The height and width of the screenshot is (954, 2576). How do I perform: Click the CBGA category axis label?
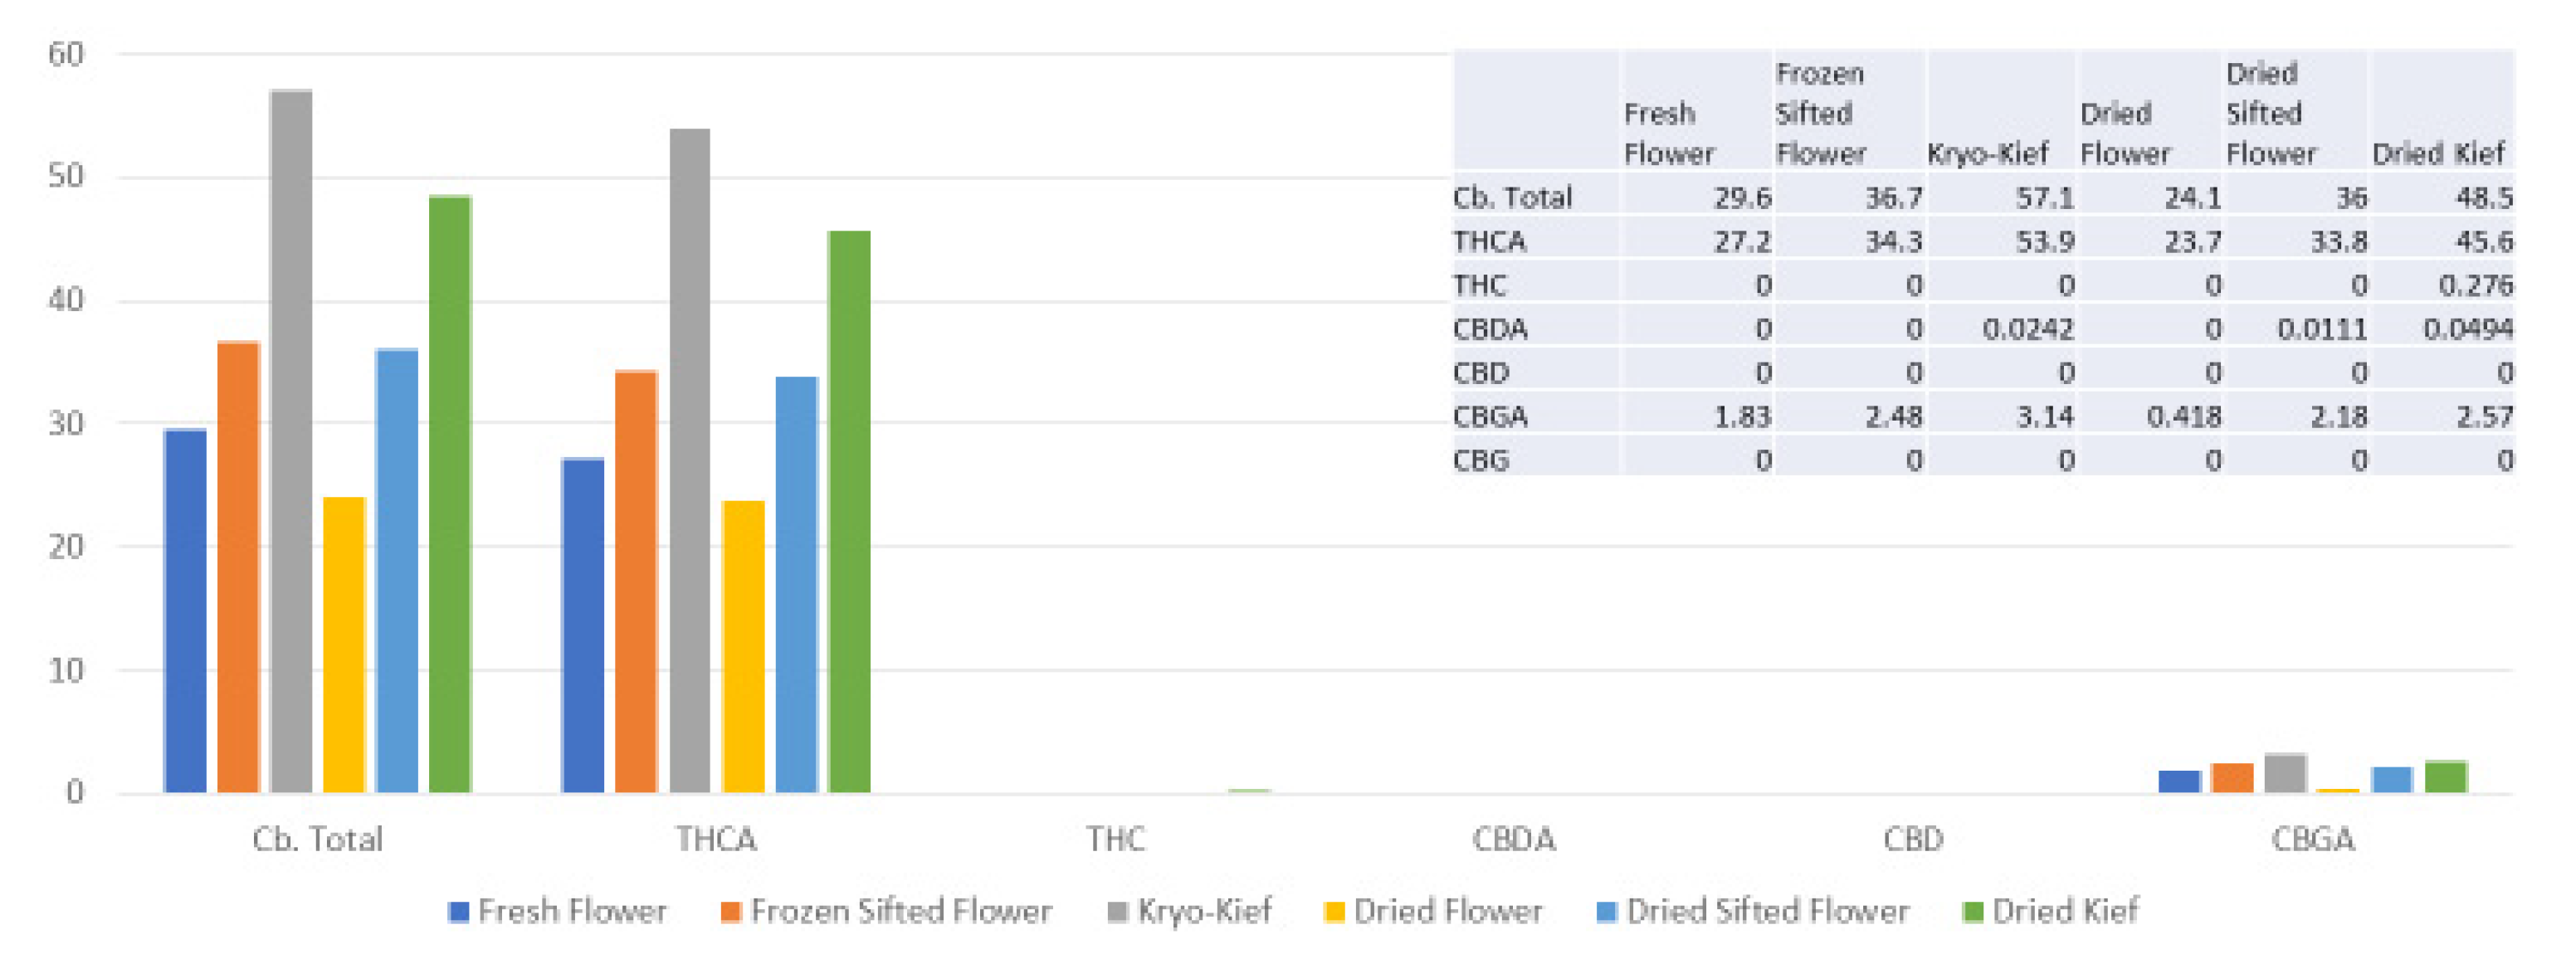[2312, 839]
